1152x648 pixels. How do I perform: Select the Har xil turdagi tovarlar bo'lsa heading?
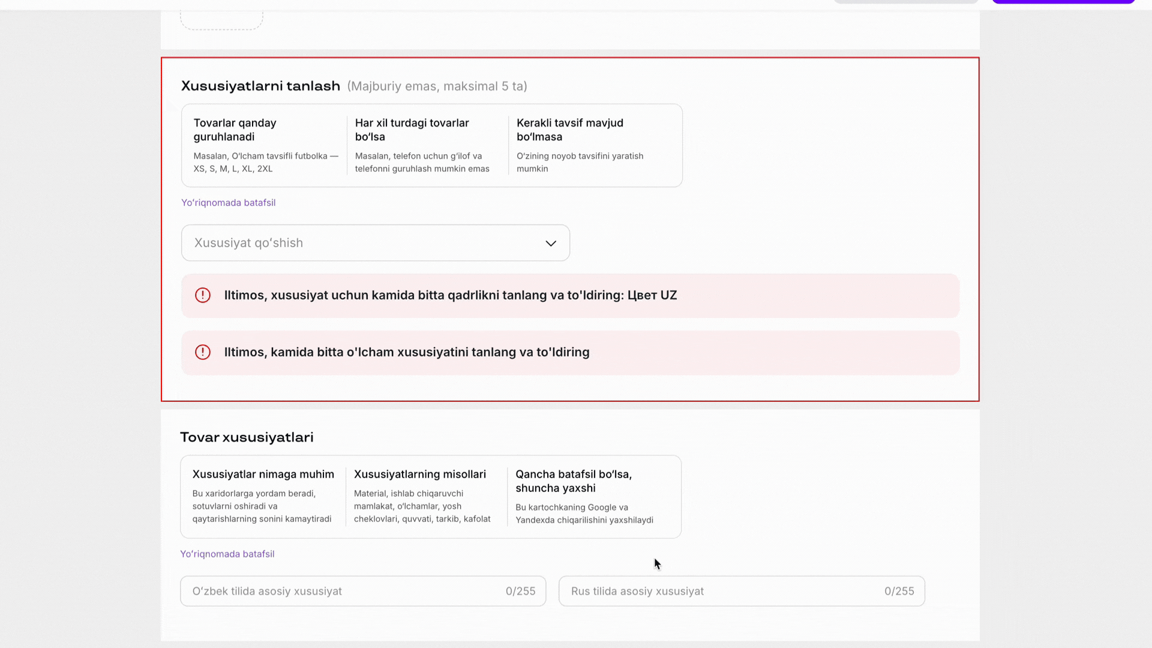(x=412, y=130)
